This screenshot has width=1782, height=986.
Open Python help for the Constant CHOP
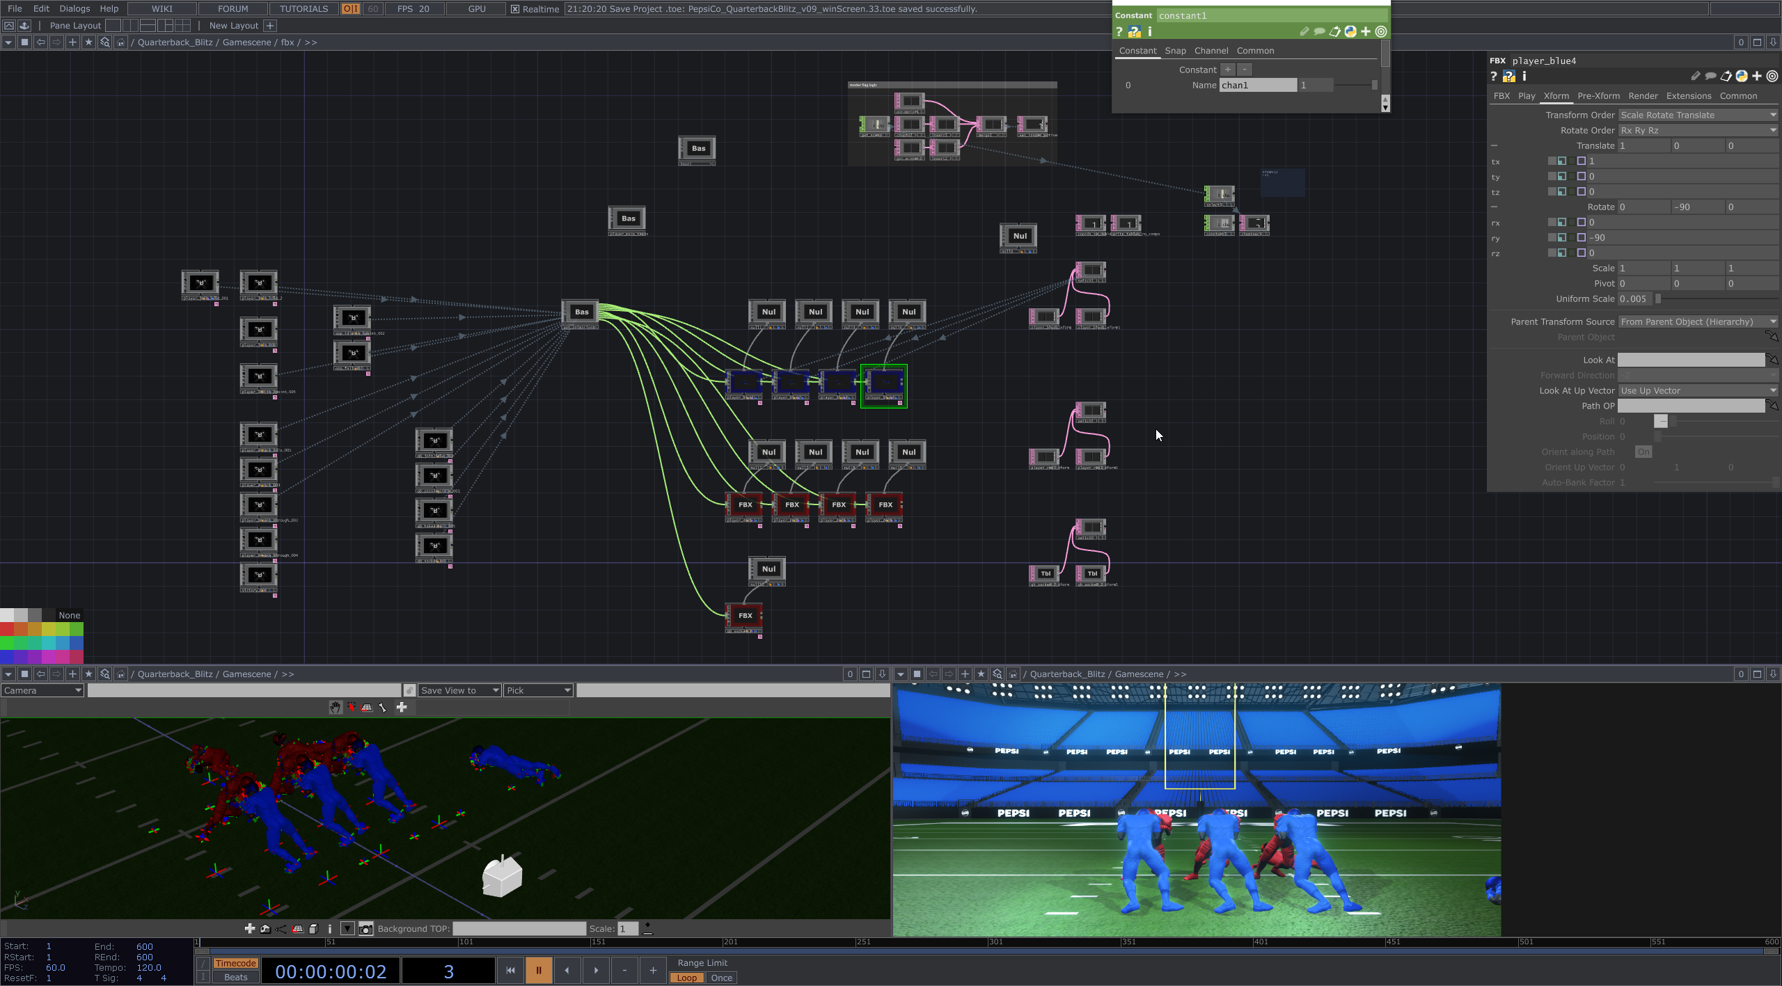pos(1135,32)
